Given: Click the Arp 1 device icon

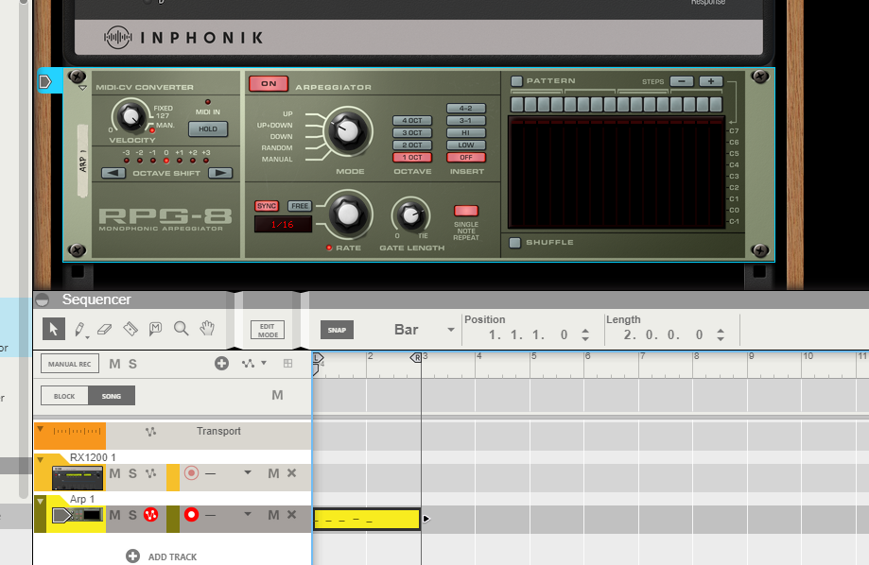Looking at the screenshot, I should click(78, 516).
